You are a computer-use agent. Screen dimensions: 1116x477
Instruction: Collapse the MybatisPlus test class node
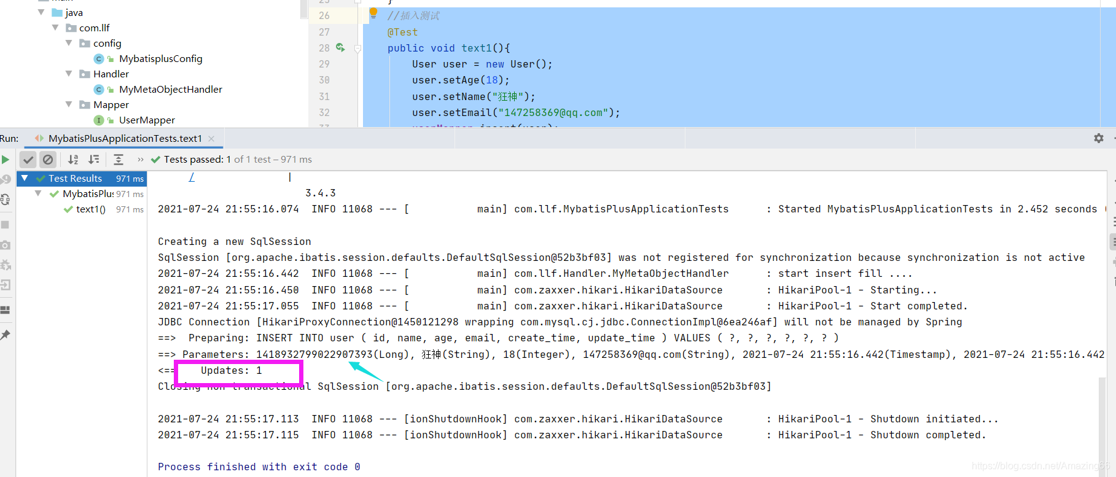[x=38, y=193]
